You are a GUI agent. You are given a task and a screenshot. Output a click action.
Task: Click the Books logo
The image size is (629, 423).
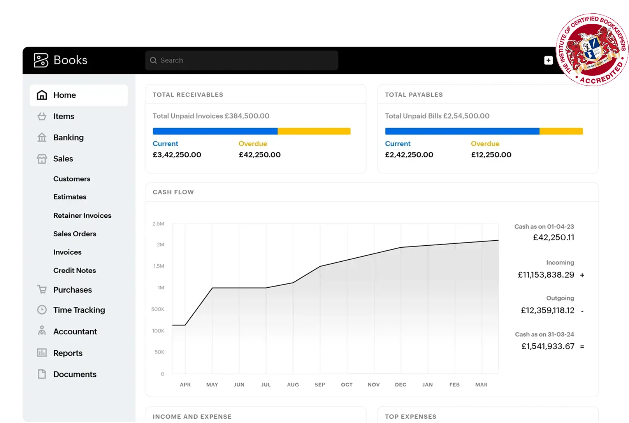pos(60,60)
